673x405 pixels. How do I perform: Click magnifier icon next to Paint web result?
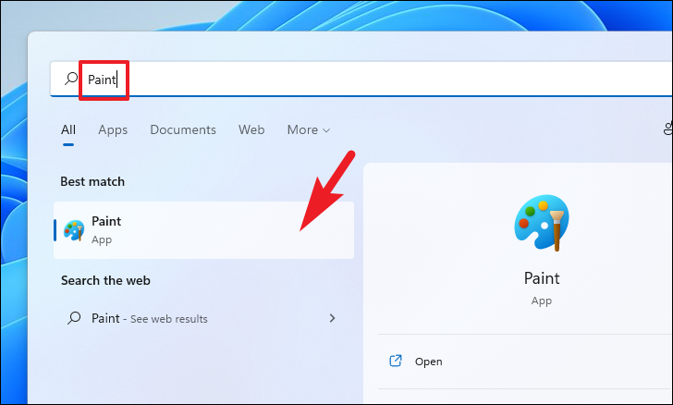(74, 318)
